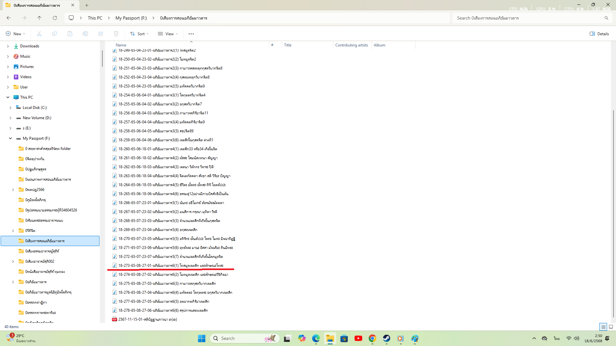Image resolution: width=616 pixels, height=346 pixels.
Task: Collapse My Passport (F:) tree node
Action: click(x=10, y=138)
